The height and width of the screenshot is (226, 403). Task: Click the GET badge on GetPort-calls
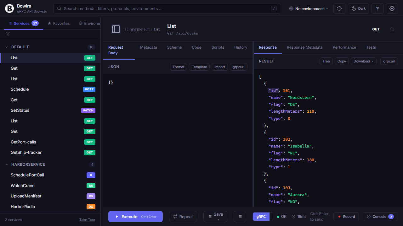pyautogui.click(x=90, y=142)
